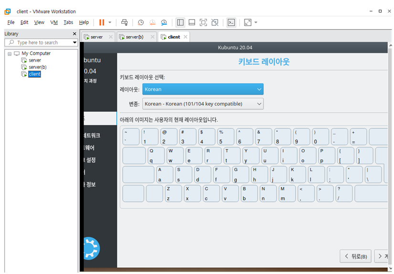Click the P key on keyboard preview
The image size is (394, 274).
coord(327,156)
